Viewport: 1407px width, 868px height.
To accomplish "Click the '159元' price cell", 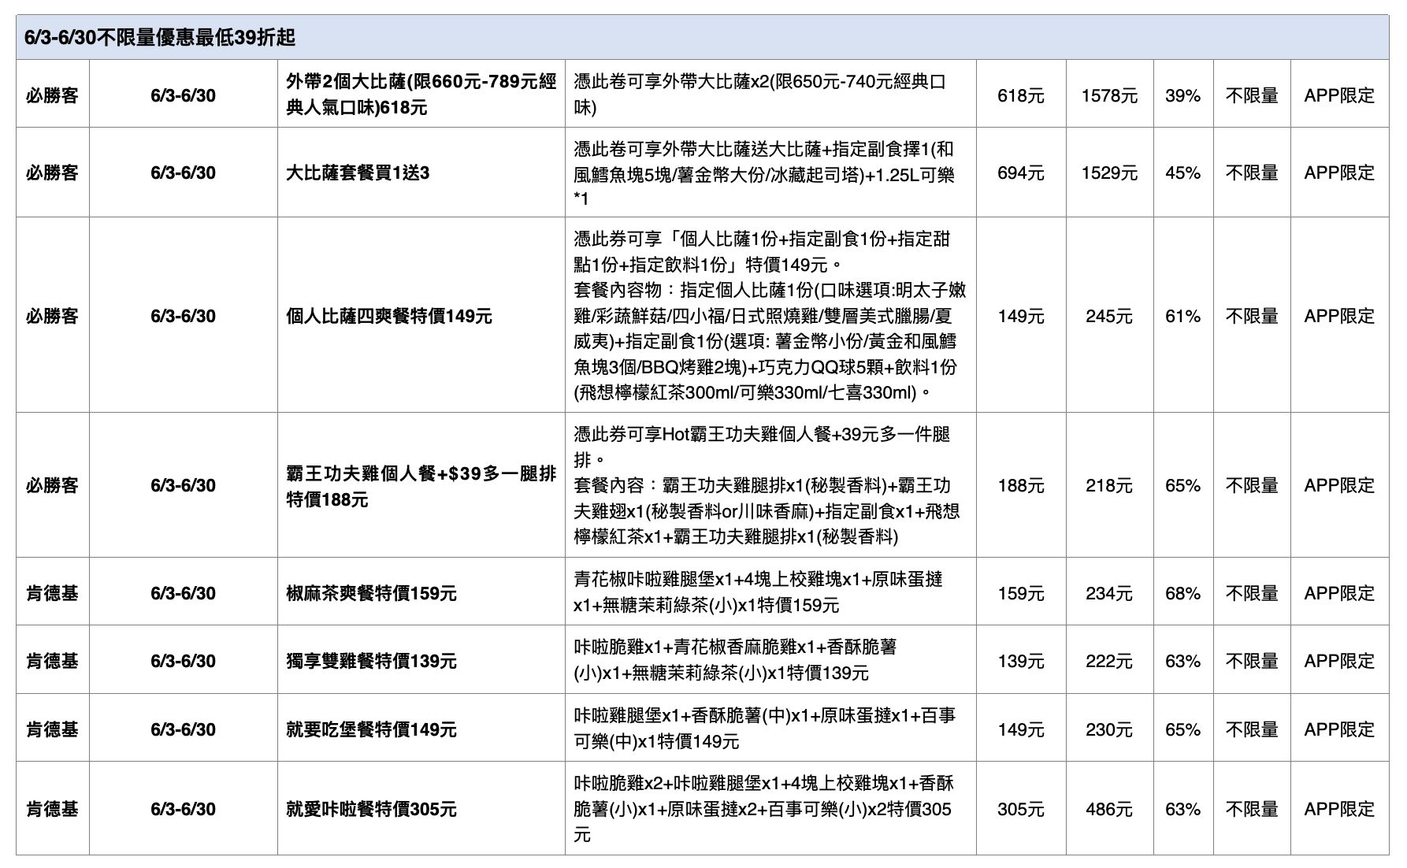I will point(1021,593).
